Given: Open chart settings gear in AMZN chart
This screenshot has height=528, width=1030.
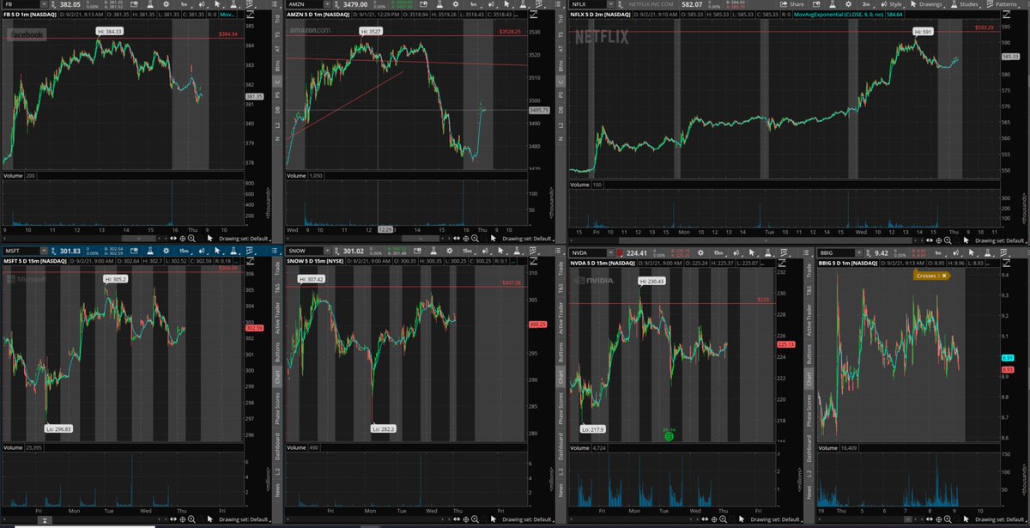Looking at the screenshot, I should click(456, 4).
